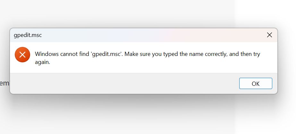Click the dialog title bar's empty area
The height and width of the screenshot is (134, 296).
pos(151,35)
